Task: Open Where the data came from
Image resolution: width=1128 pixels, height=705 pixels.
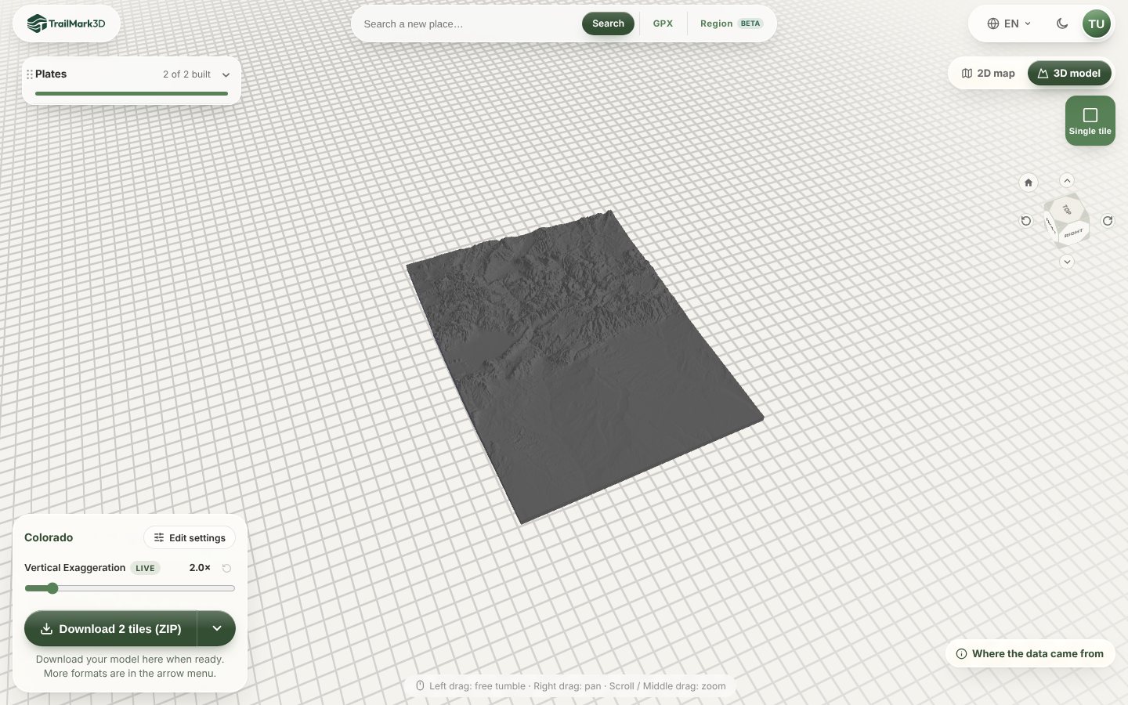Action: 1030,653
